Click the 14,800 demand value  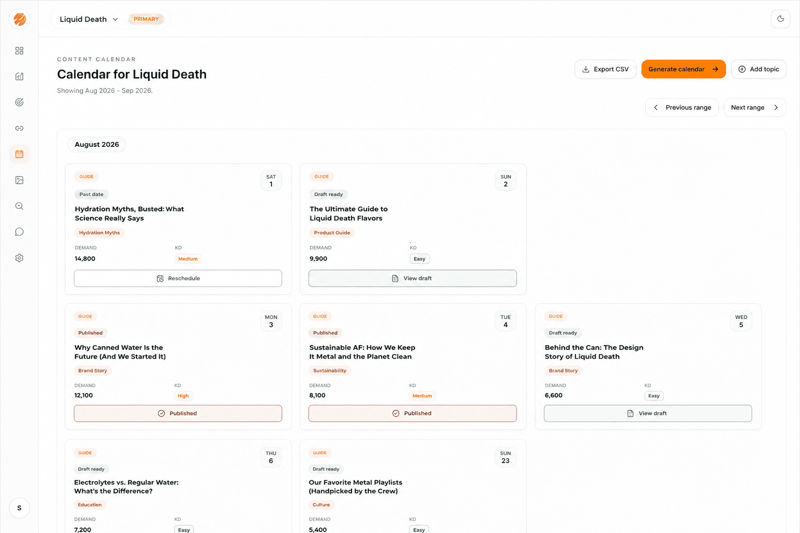click(85, 259)
